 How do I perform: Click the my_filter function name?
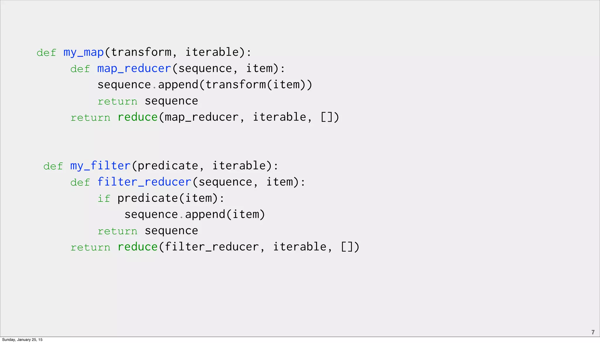pos(100,166)
